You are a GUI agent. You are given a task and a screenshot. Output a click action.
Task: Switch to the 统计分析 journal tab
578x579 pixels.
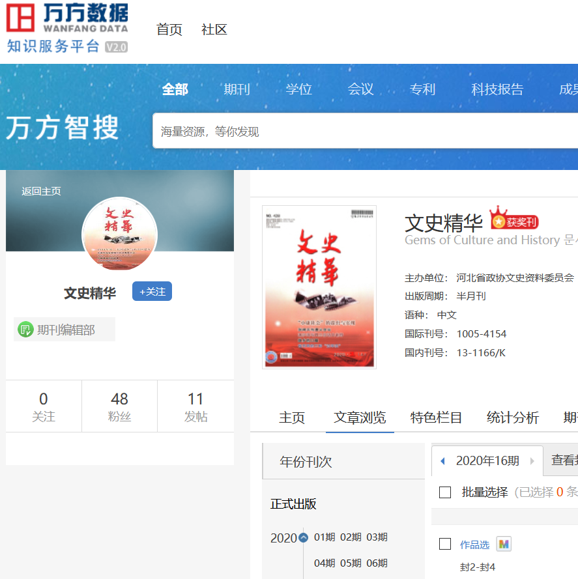pos(513,417)
